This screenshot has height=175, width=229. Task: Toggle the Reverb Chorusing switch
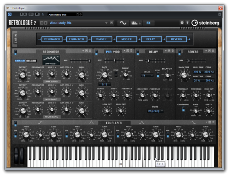point(184,109)
